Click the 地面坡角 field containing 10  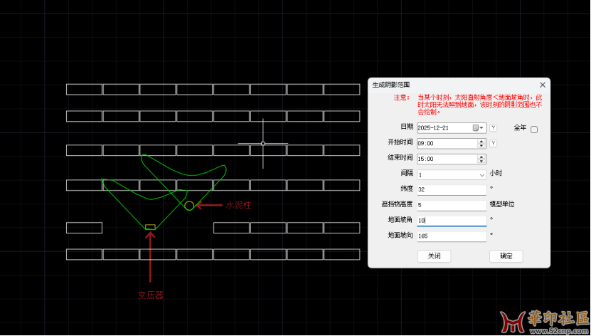452,220
